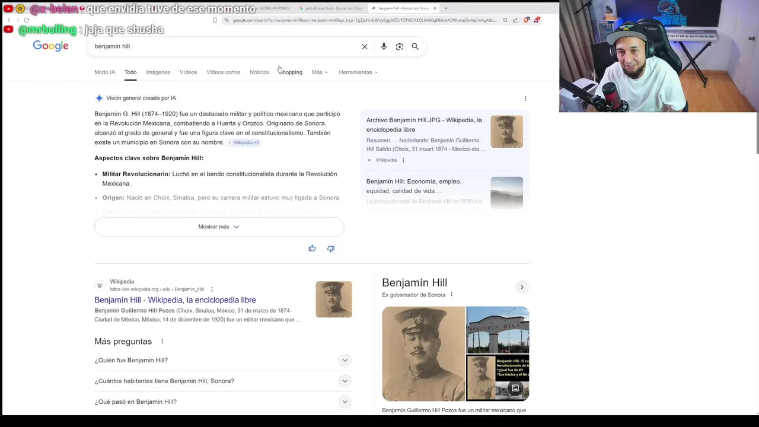Switch to the Imágenes tab

[x=158, y=72]
